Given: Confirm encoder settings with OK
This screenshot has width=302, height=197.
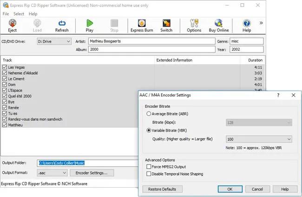Looking at the screenshot, I should pos(231,189).
